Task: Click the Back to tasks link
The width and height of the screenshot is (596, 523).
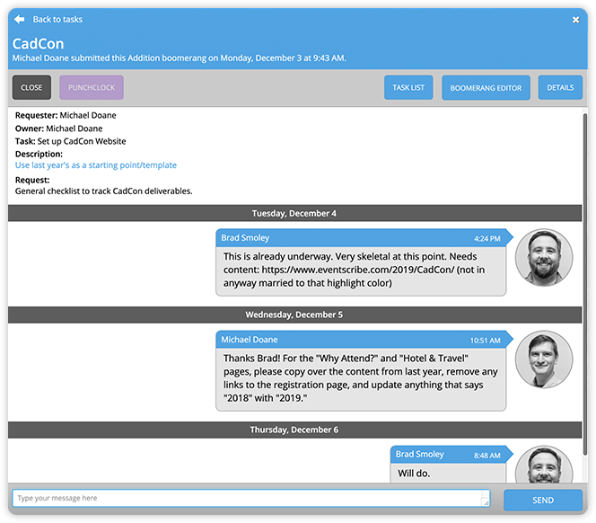Action: coord(57,20)
